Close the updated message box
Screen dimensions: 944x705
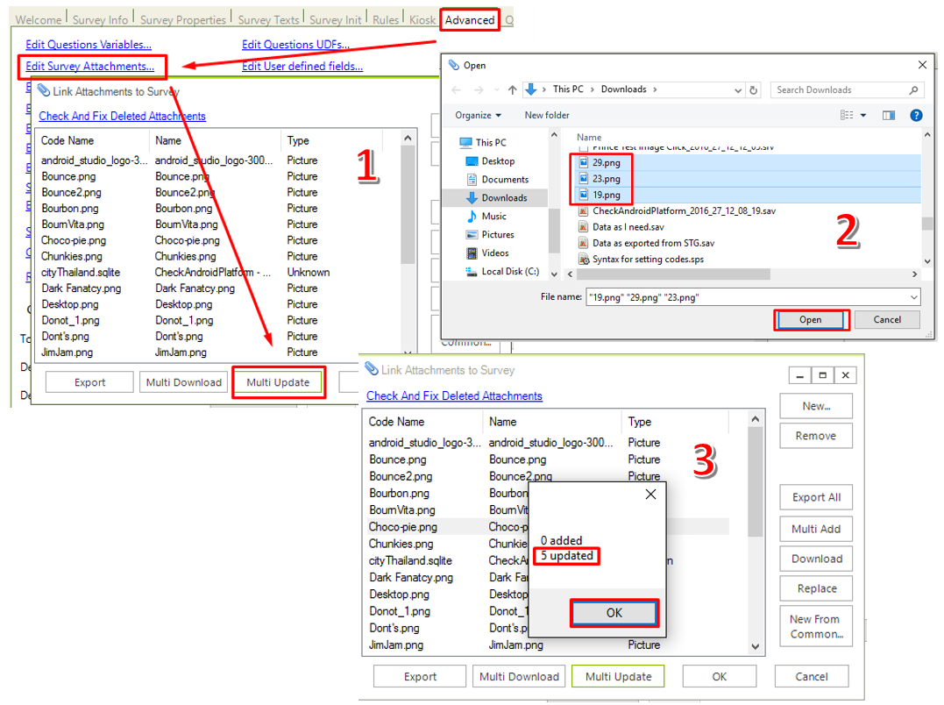pos(650,495)
